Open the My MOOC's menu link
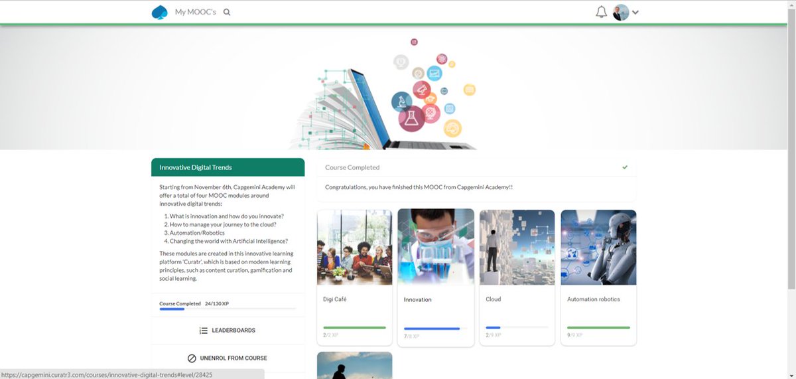Screen dimensions: 796x379 click(196, 12)
